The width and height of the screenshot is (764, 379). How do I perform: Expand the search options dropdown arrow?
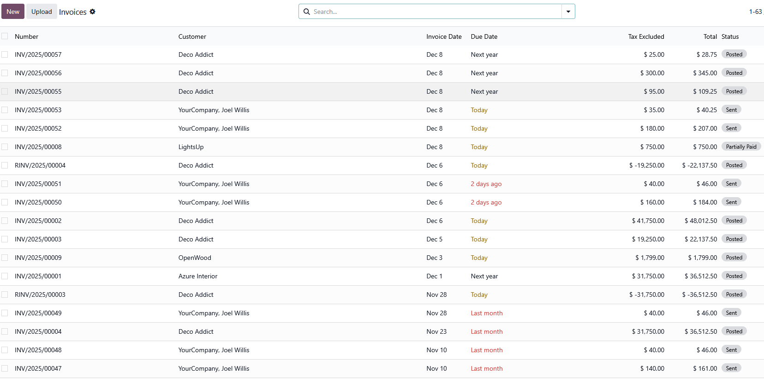pos(568,12)
